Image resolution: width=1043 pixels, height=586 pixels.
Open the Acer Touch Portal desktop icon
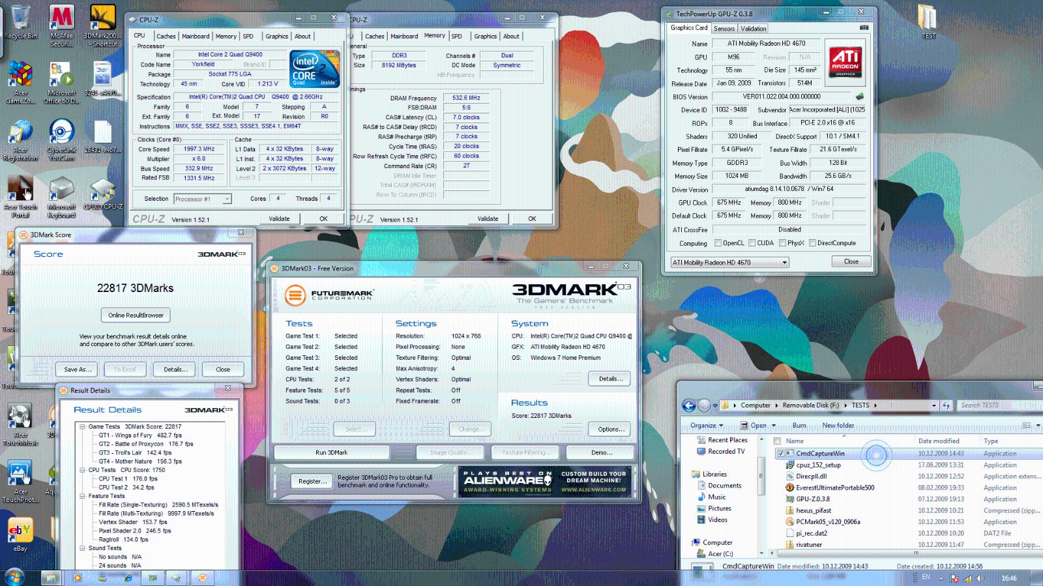tap(20, 198)
